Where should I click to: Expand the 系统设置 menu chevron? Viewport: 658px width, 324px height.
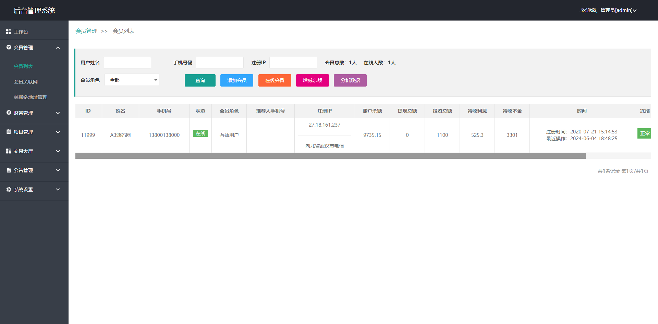pyautogui.click(x=58, y=190)
